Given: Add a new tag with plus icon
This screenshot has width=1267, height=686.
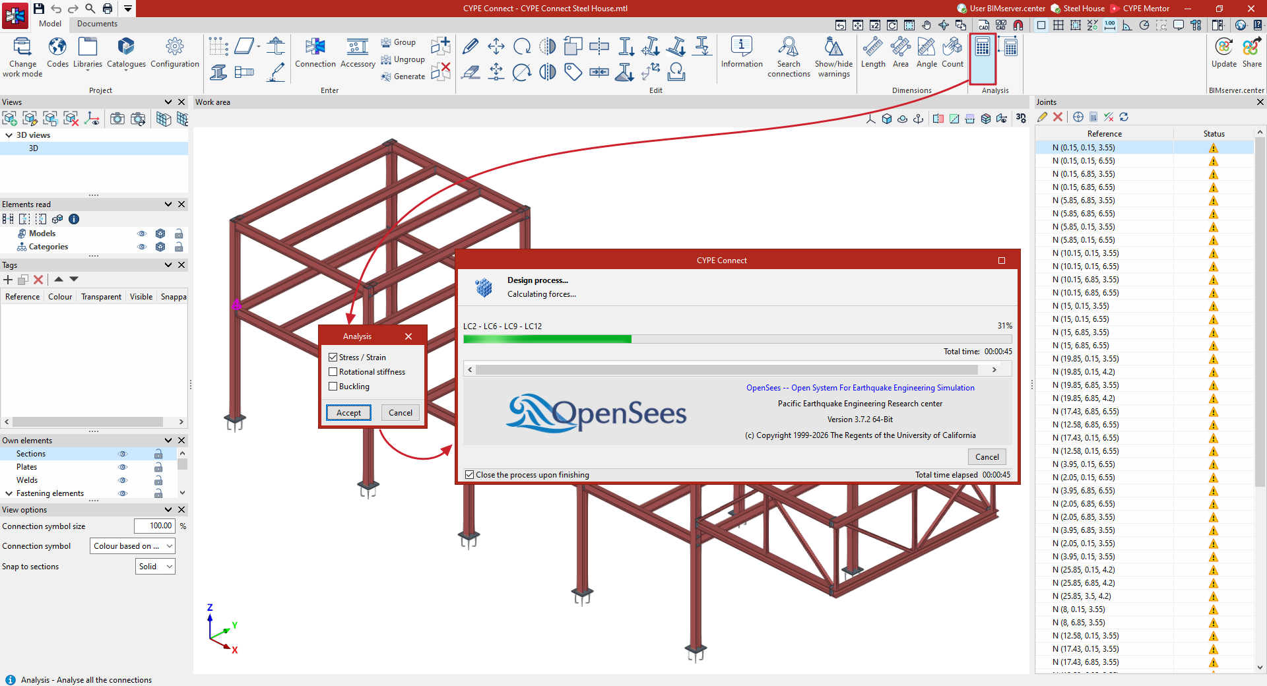Looking at the screenshot, I should coord(8,280).
